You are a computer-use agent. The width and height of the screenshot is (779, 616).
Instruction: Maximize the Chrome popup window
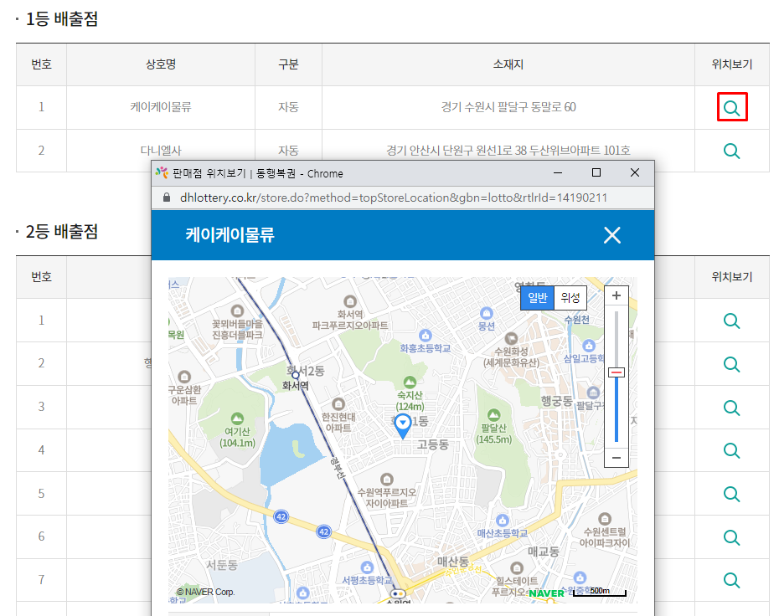point(596,172)
